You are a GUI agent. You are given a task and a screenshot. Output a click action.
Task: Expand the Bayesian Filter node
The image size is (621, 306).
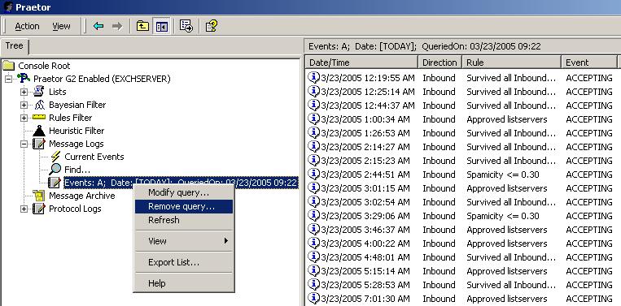24,105
